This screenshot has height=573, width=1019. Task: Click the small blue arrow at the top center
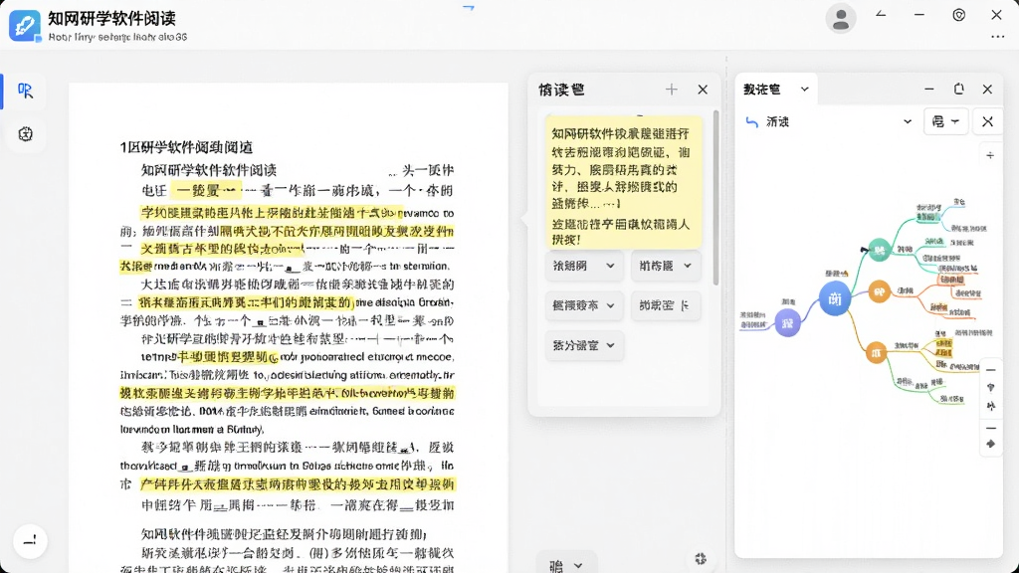point(469,8)
